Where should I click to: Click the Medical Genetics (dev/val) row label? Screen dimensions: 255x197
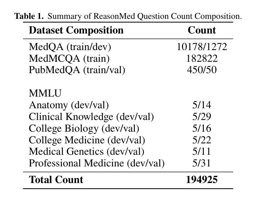coord(86,151)
